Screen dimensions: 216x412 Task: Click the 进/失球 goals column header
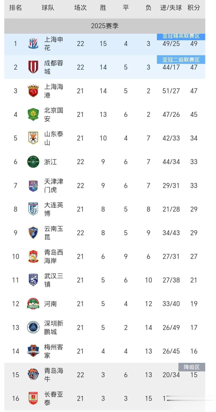coord(171,8)
